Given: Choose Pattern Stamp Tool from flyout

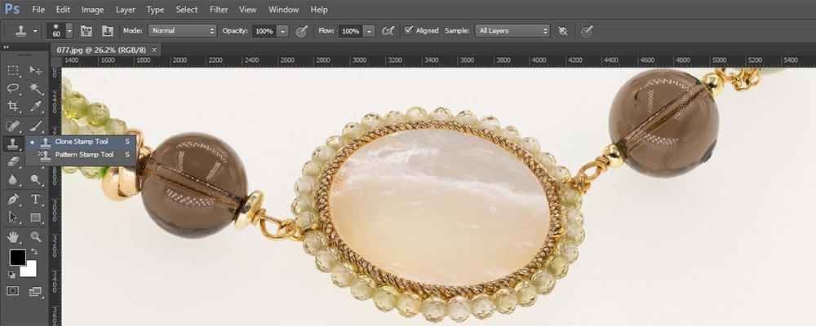Looking at the screenshot, I should [81, 154].
